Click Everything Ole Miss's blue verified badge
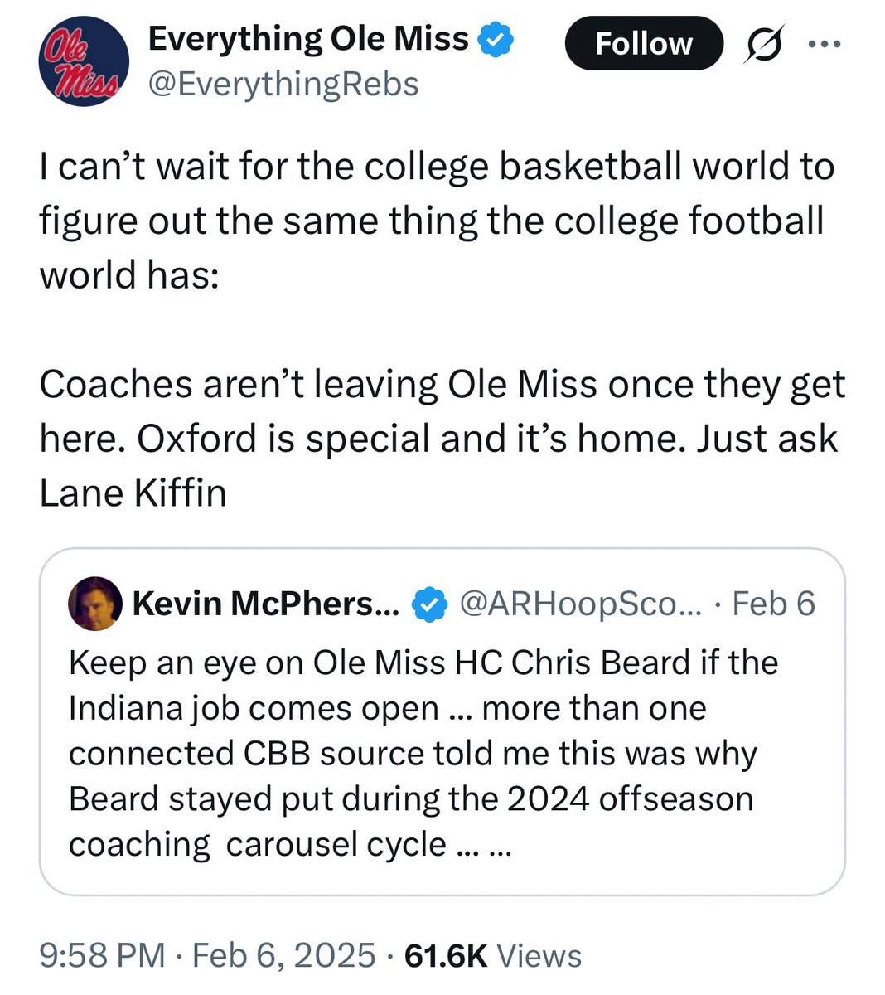This screenshot has height=995, width=885. [x=499, y=40]
